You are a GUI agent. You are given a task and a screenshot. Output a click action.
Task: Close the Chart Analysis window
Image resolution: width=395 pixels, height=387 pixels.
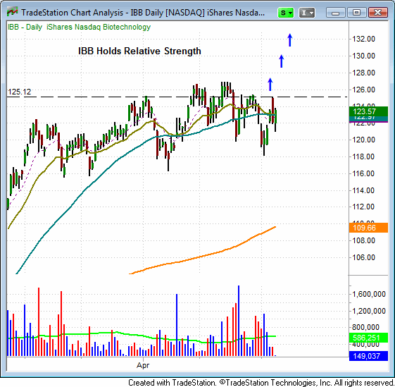(x=377, y=13)
